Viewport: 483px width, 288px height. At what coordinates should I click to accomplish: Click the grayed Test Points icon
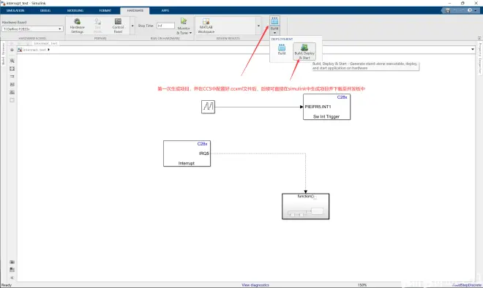pos(97,26)
